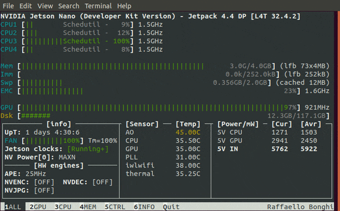340x211 pixels.
Task: Open the File menu
Action: pos(8,6)
